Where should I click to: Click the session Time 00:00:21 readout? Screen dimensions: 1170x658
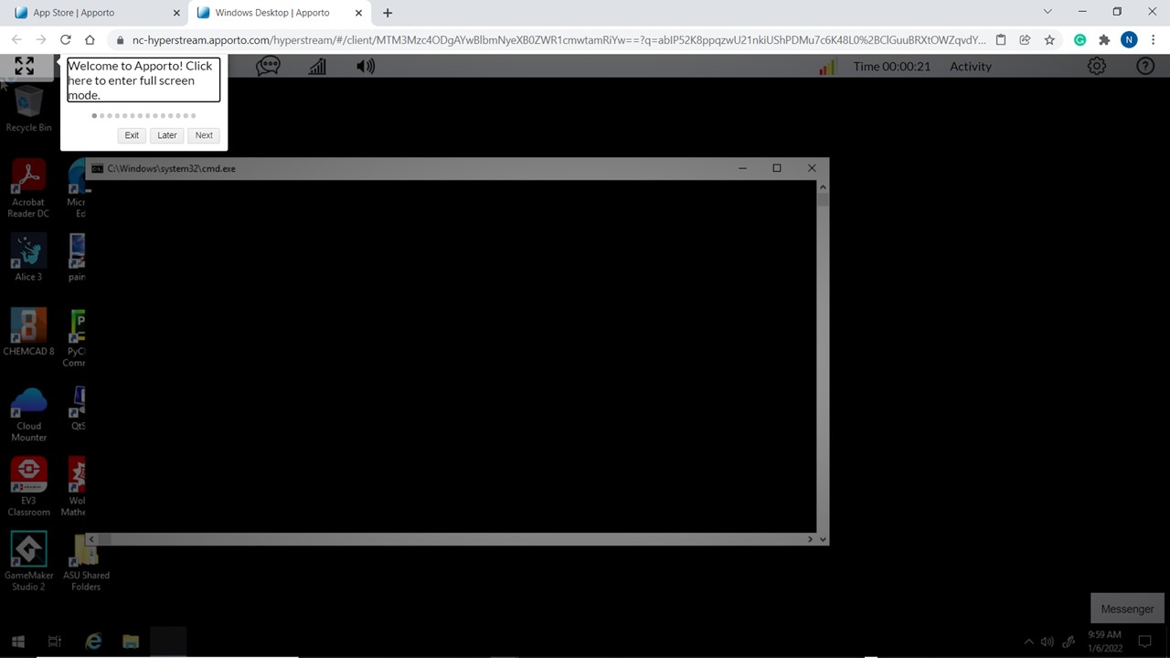coord(891,66)
